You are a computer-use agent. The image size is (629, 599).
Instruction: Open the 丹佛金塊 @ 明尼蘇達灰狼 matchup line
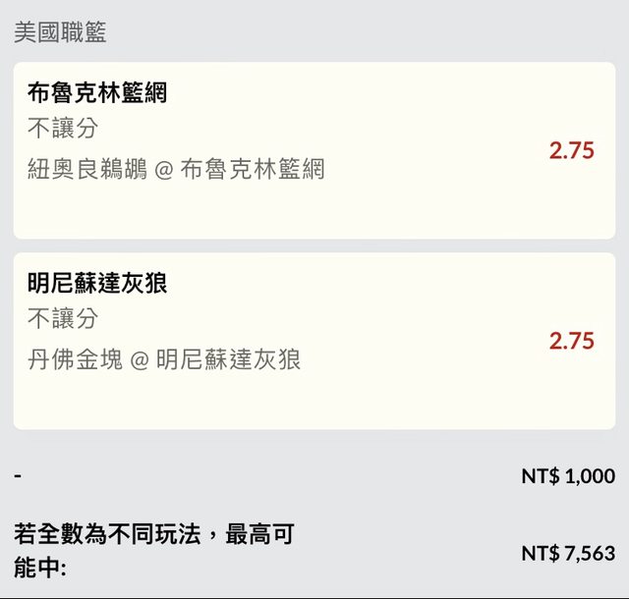pos(164,359)
